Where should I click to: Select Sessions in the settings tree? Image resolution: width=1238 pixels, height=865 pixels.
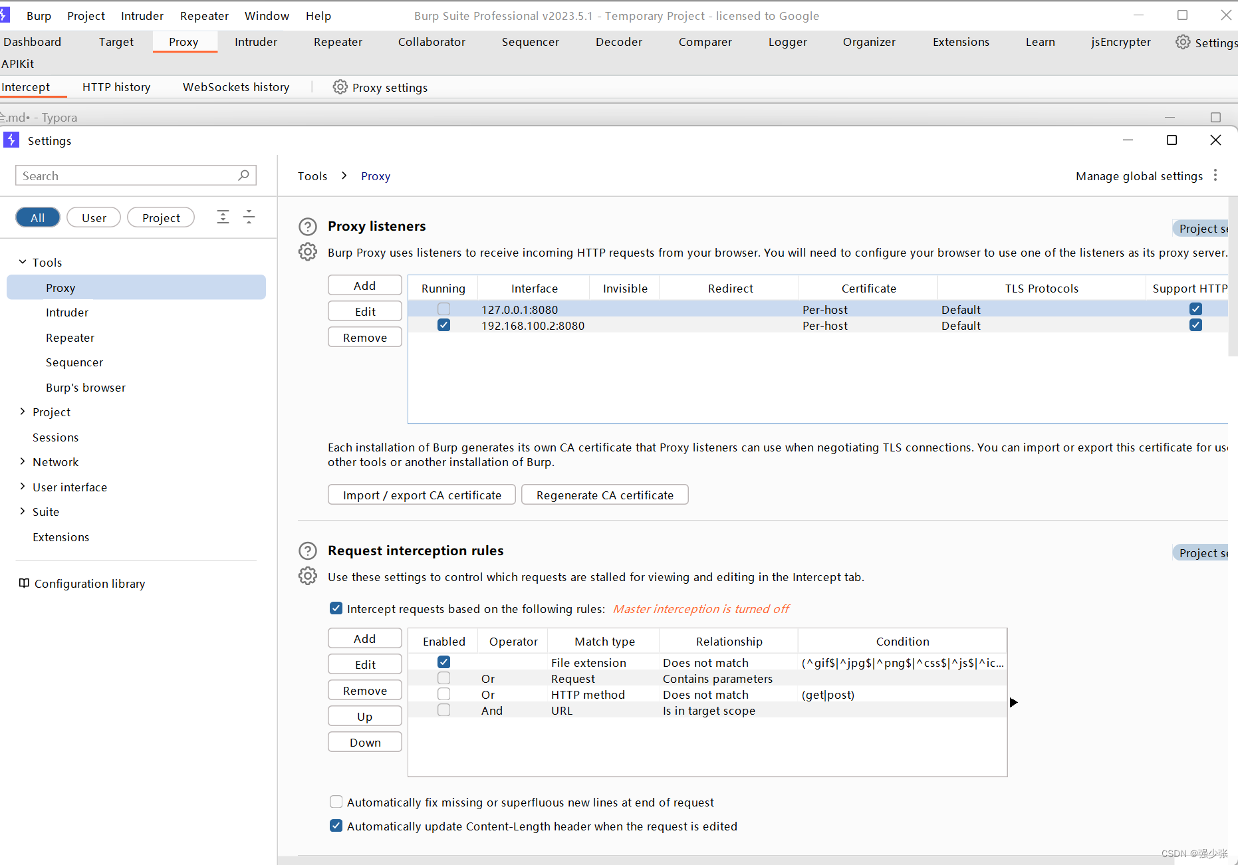tap(55, 437)
